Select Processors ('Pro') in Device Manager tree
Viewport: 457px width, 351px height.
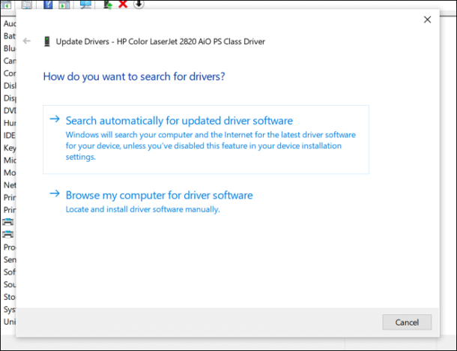[10, 247]
